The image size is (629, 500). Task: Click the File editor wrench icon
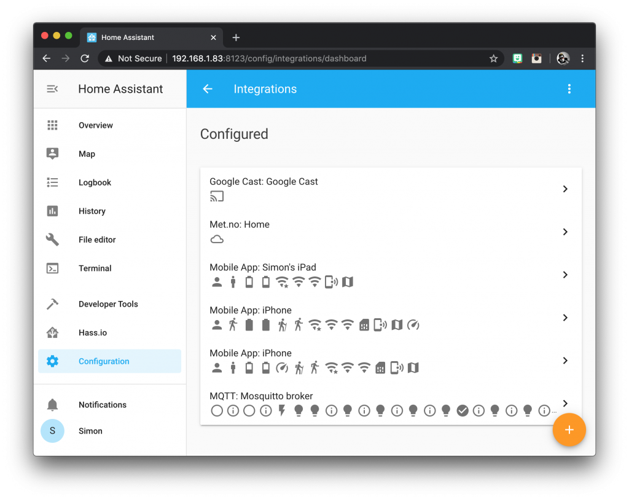[52, 240]
